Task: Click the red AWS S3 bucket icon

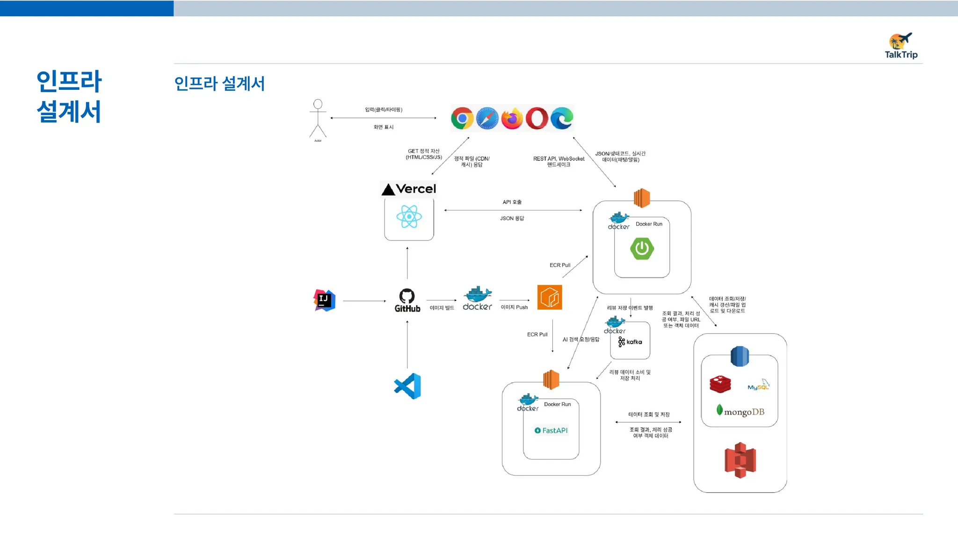Action: point(740,460)
